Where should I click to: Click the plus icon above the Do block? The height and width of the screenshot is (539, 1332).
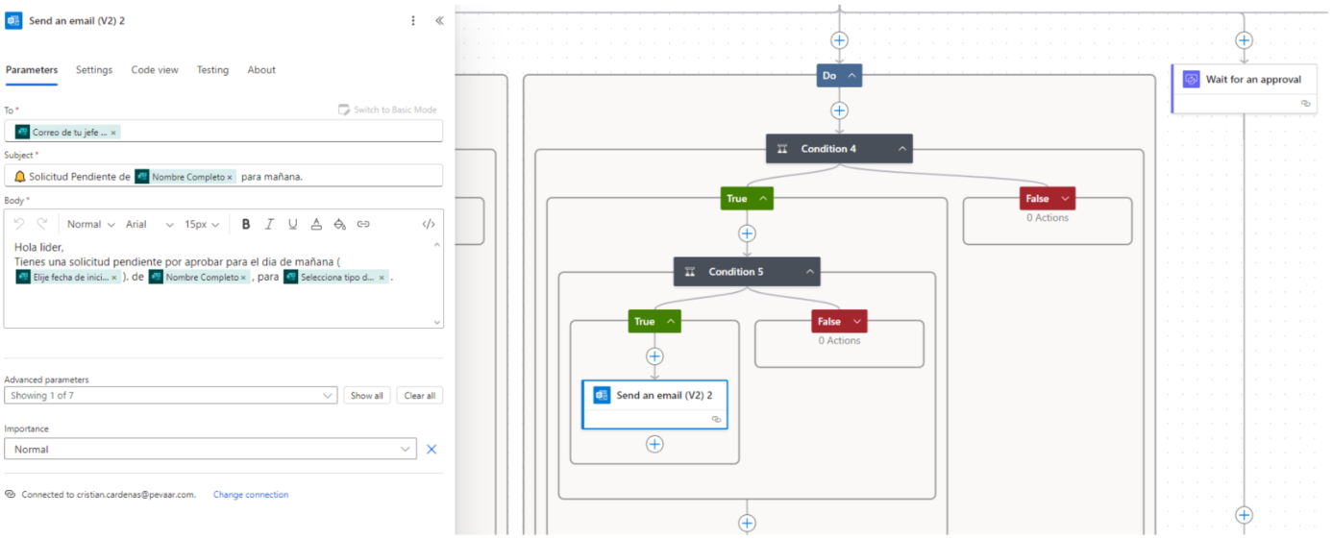839,40
